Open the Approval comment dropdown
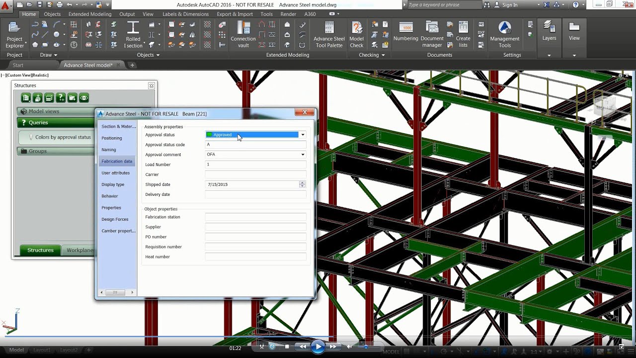The image size is (636, 358). pos(303,155)
